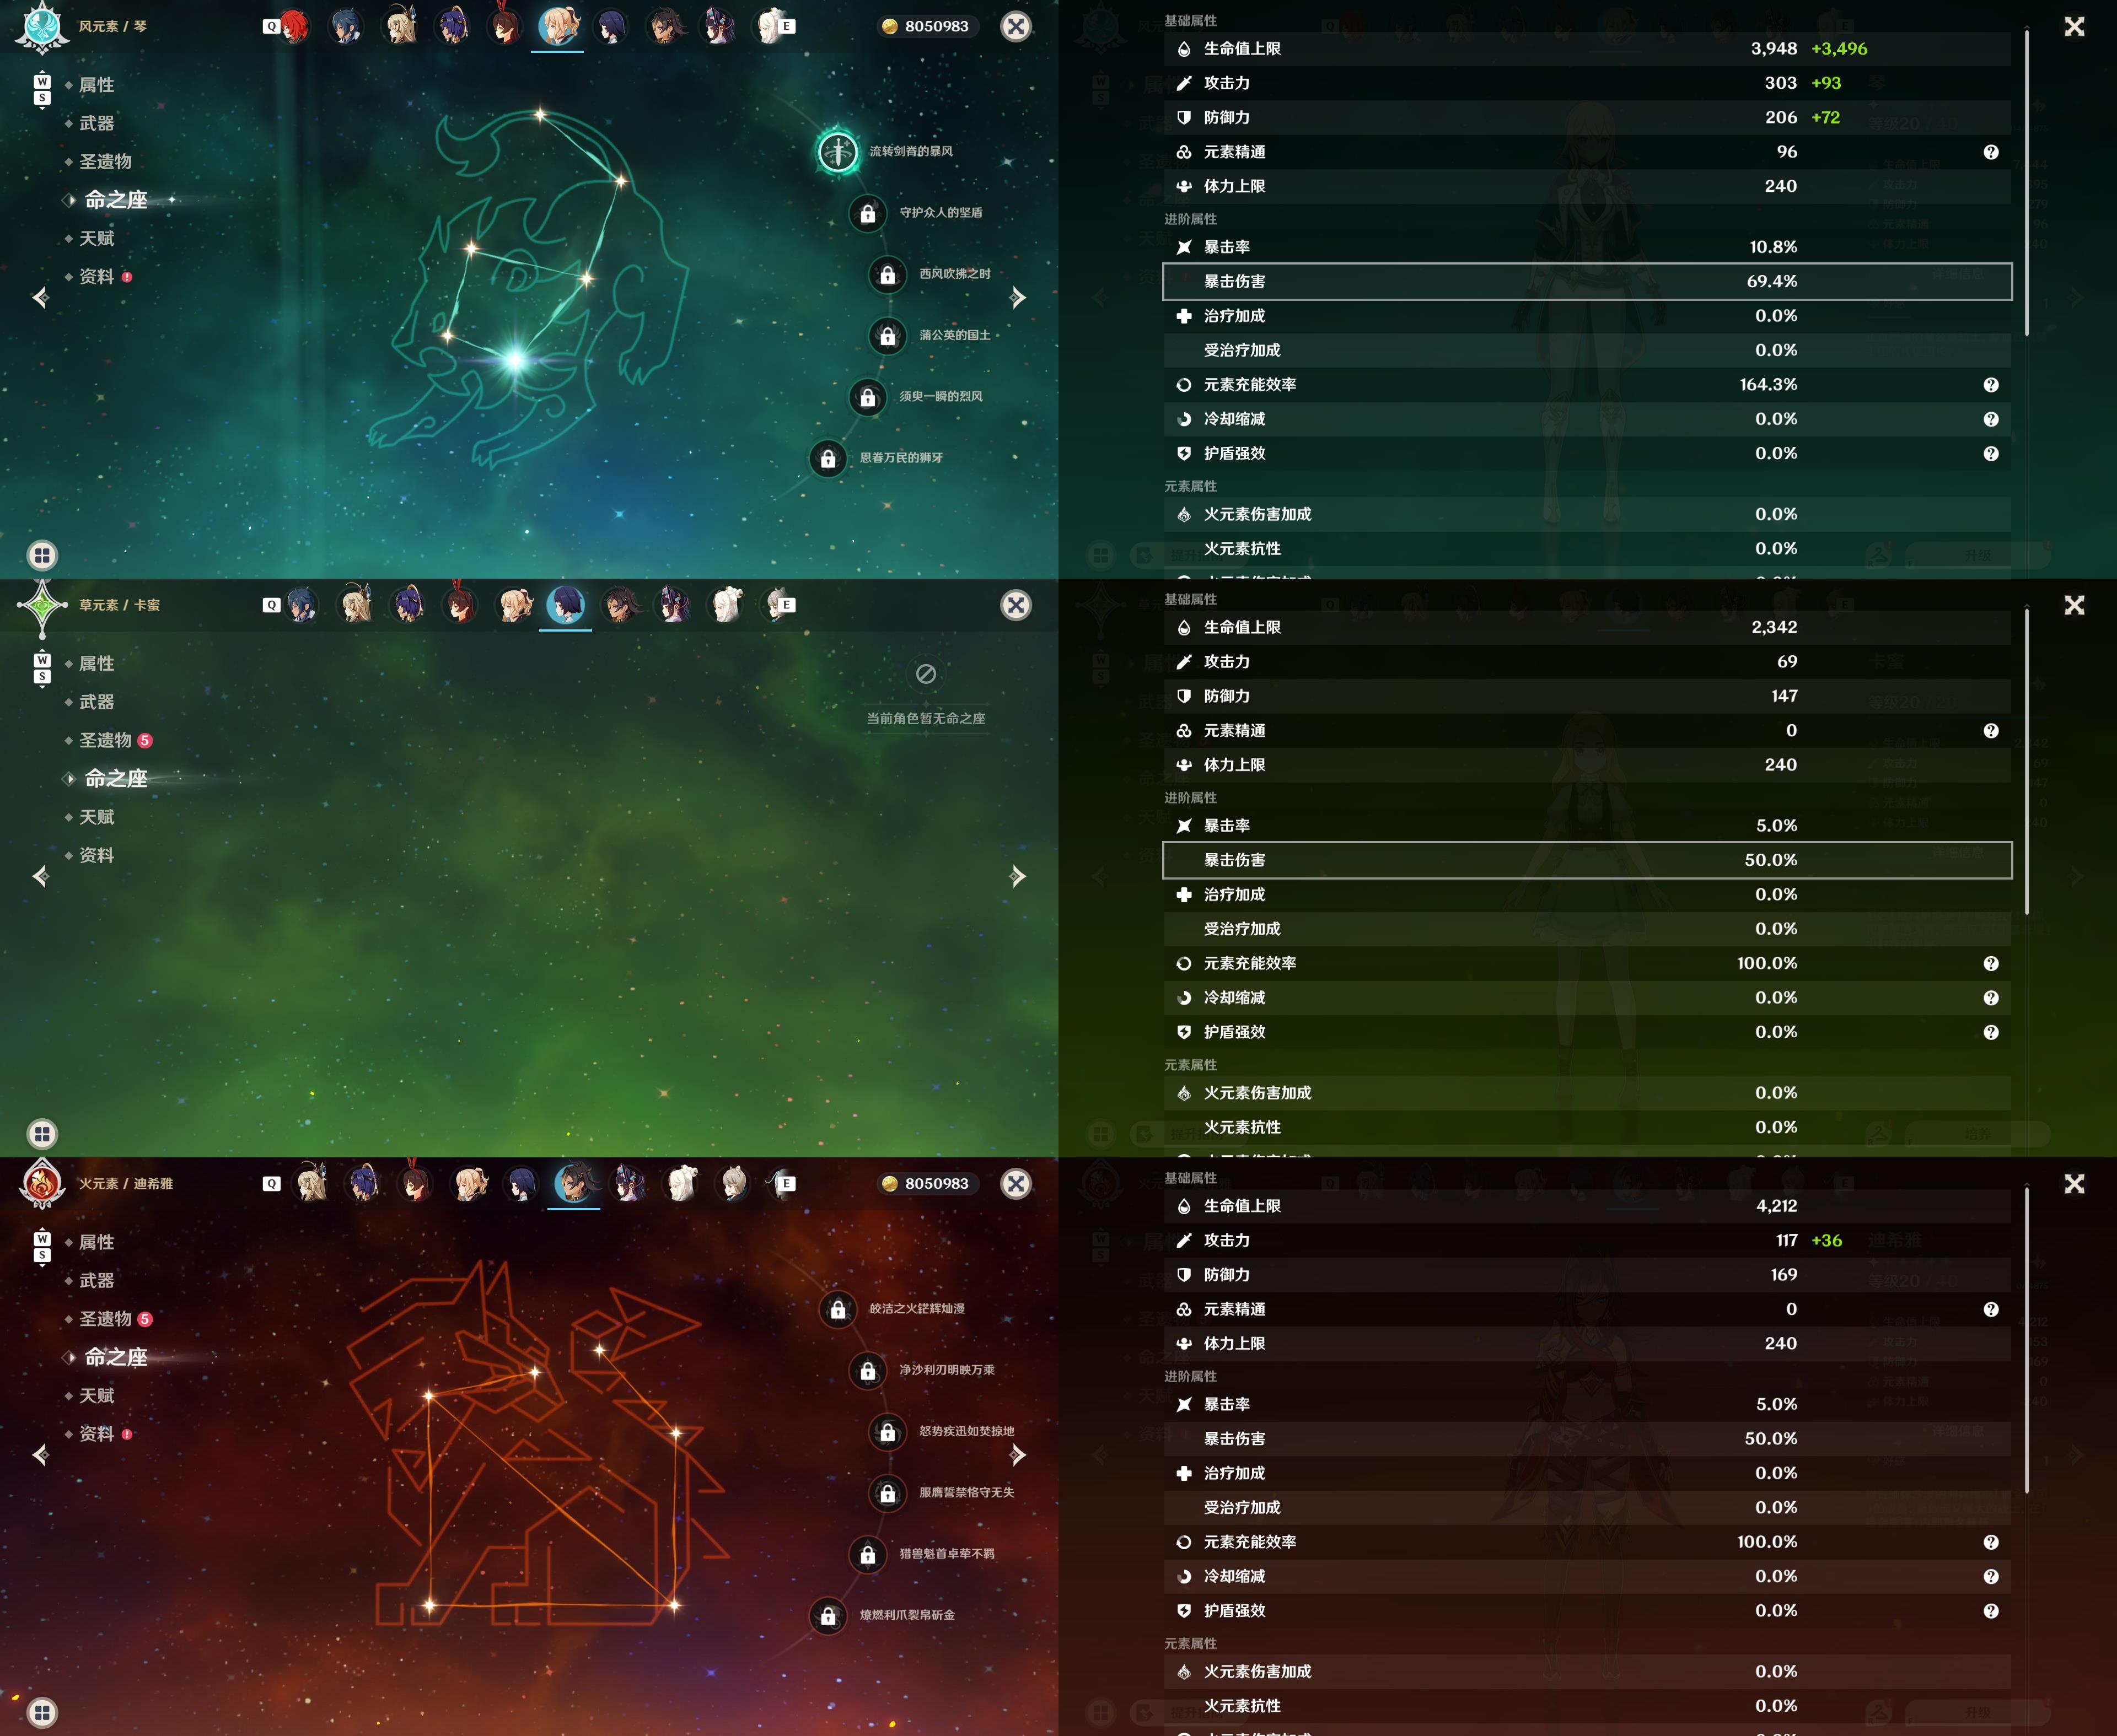Screen dimensions: 2117x1736
Task: Open the grid menu icon on 卡蜜 screen
Action: point(42,1133)
